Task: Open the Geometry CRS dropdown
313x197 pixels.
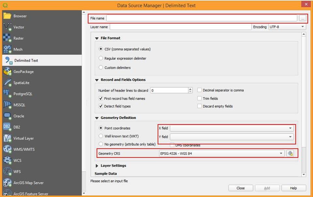Action: [x=222, y=154]
